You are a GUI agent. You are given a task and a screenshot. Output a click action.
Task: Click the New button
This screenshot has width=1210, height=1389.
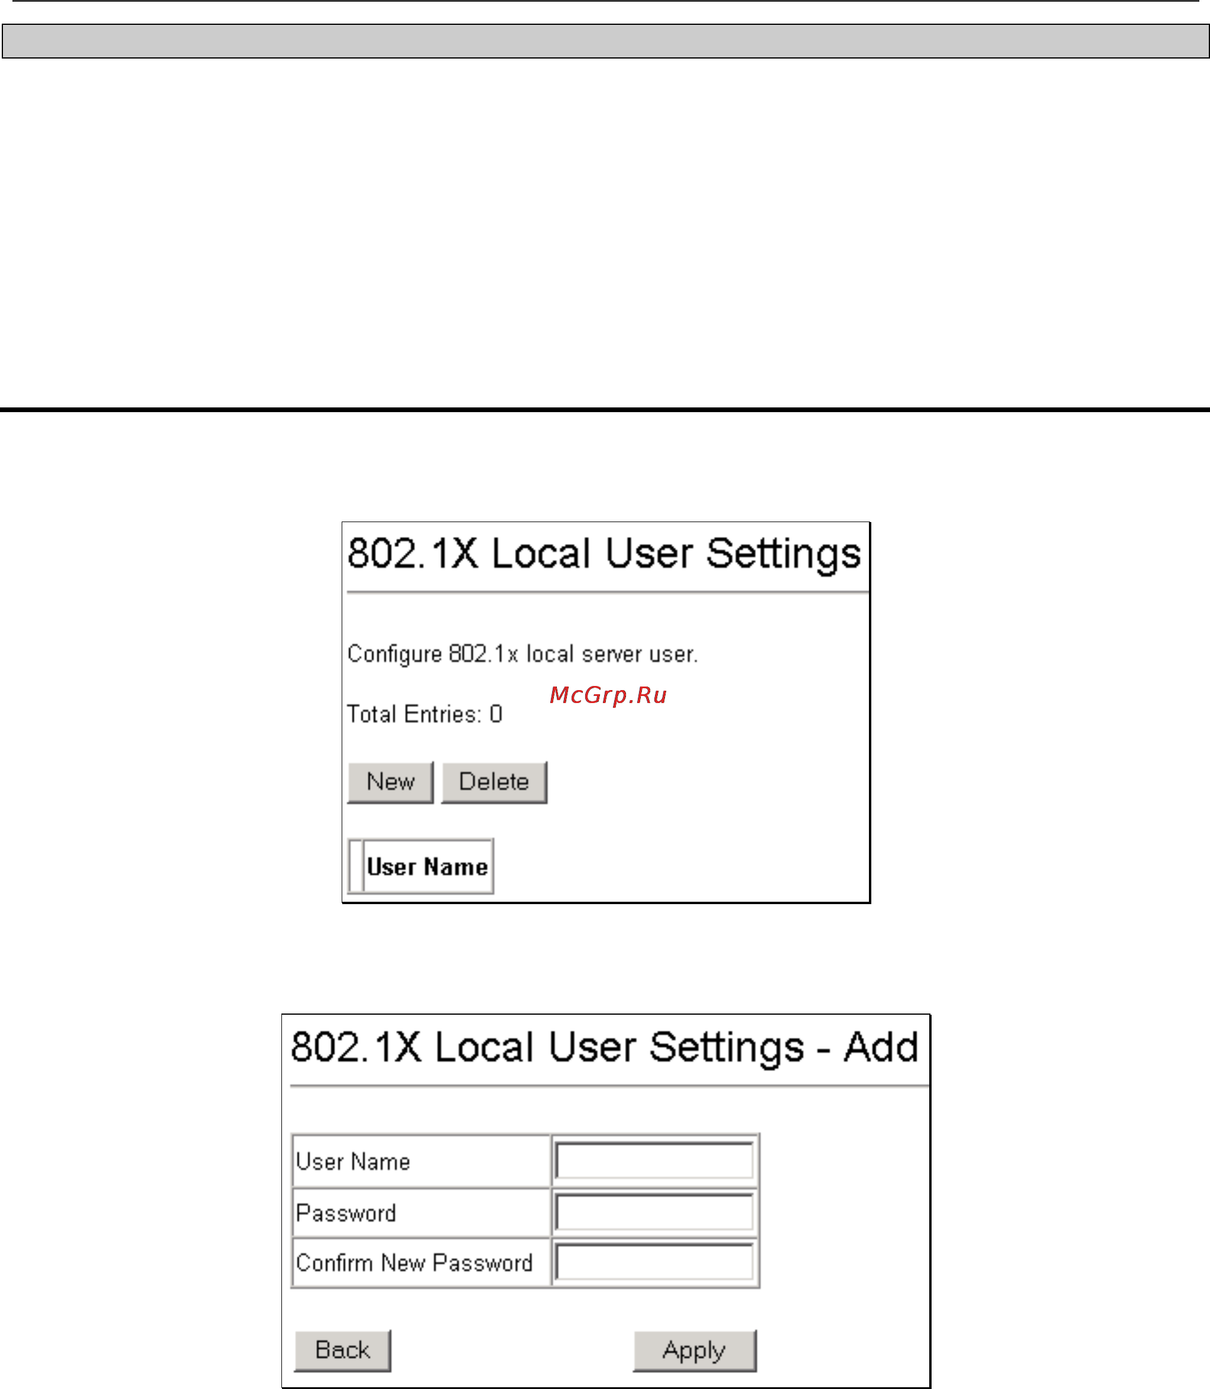[390, 782]
